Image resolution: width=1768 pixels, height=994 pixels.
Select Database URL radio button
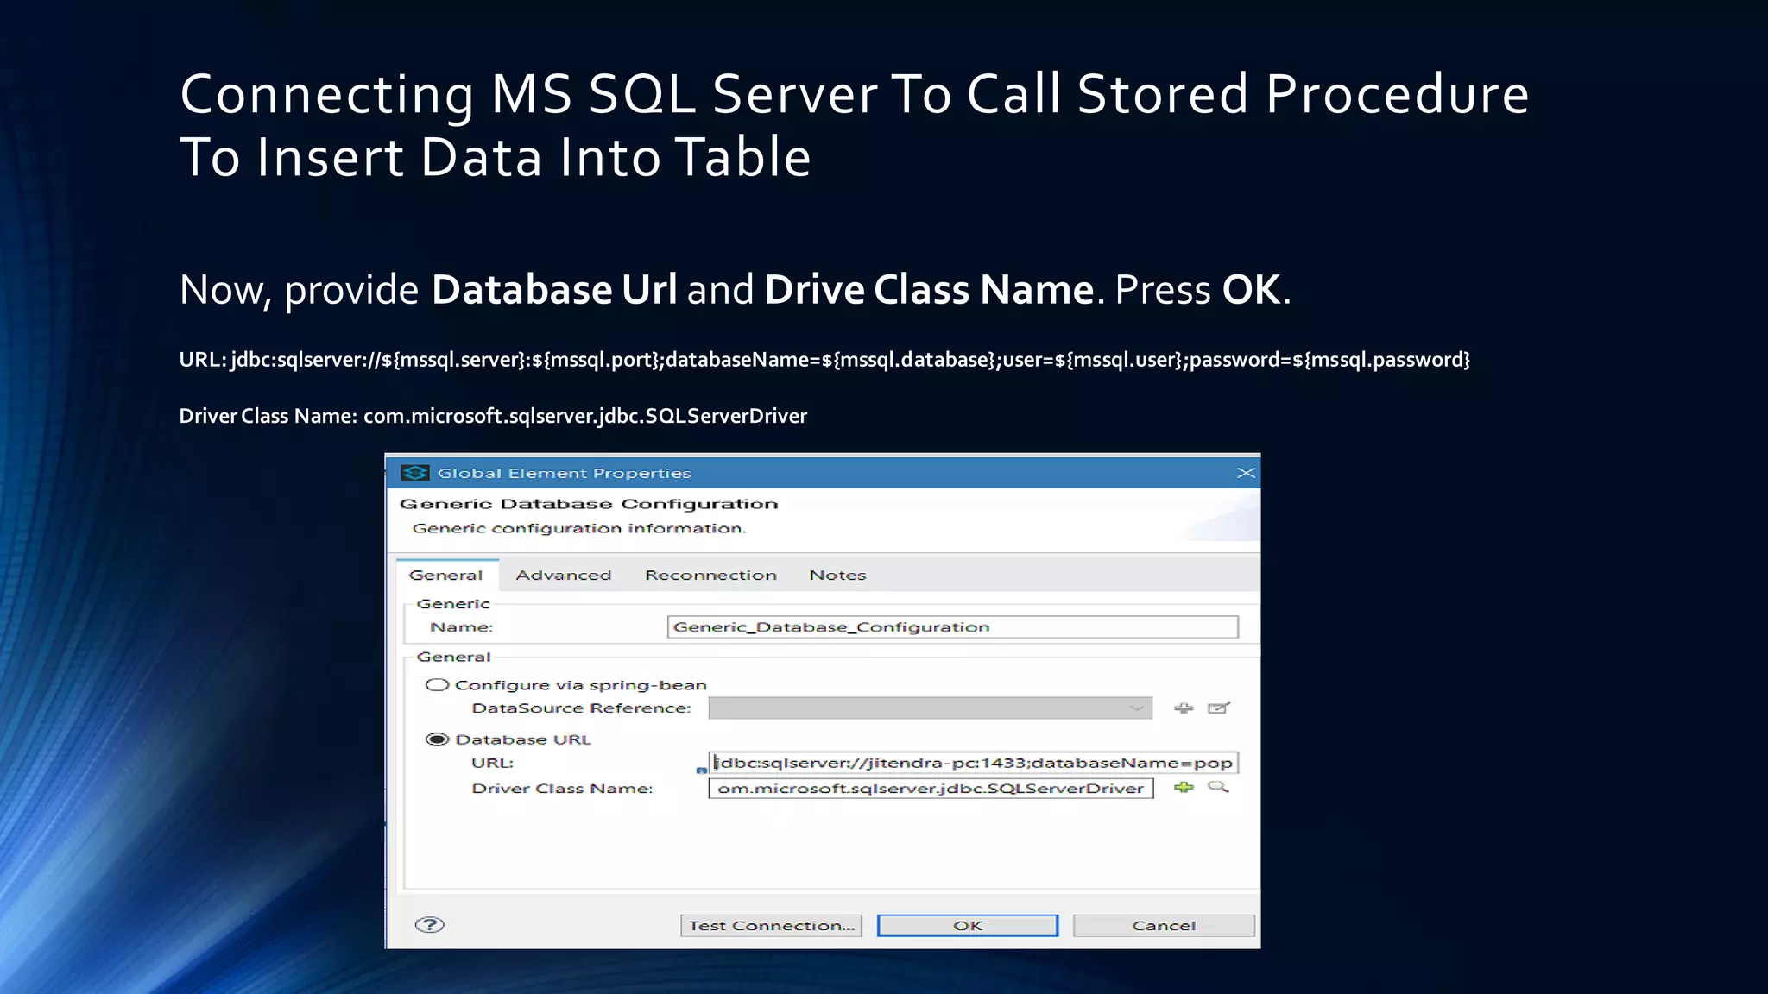[437, 739]
